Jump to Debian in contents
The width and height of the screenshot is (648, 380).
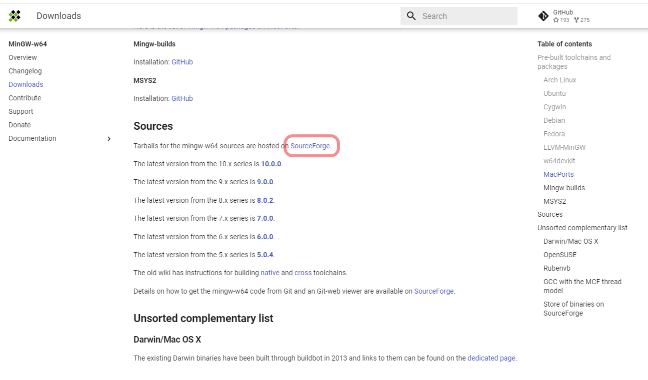point(554,120)
